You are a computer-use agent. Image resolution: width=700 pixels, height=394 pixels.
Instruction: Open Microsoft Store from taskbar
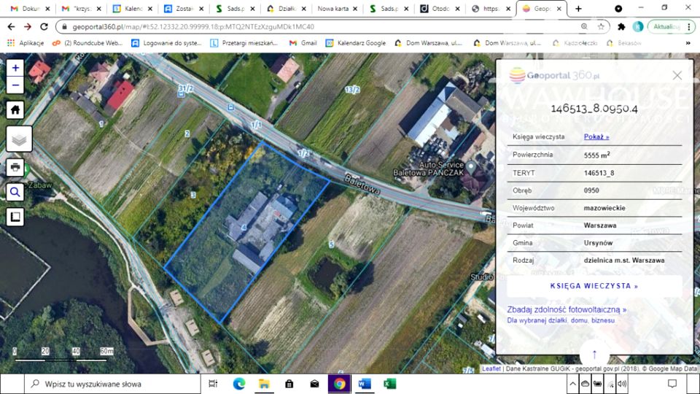[x=289, y=384]
